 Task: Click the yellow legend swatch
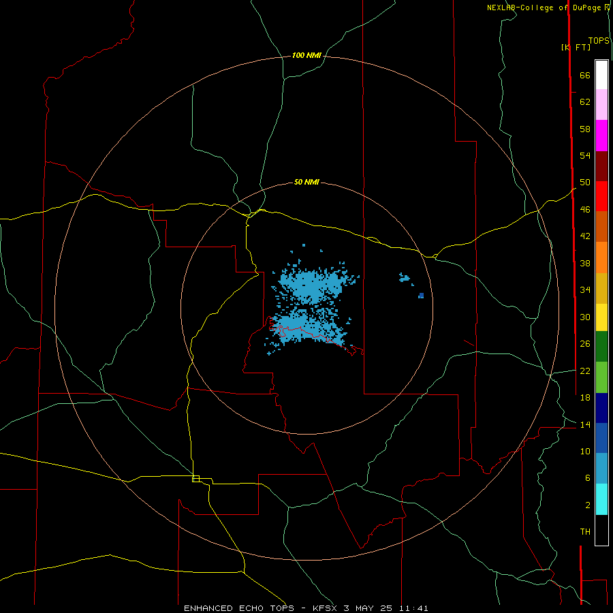click(601, 317)
